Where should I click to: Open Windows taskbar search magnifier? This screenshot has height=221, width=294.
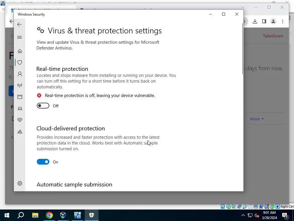click(x=21, y=215)
